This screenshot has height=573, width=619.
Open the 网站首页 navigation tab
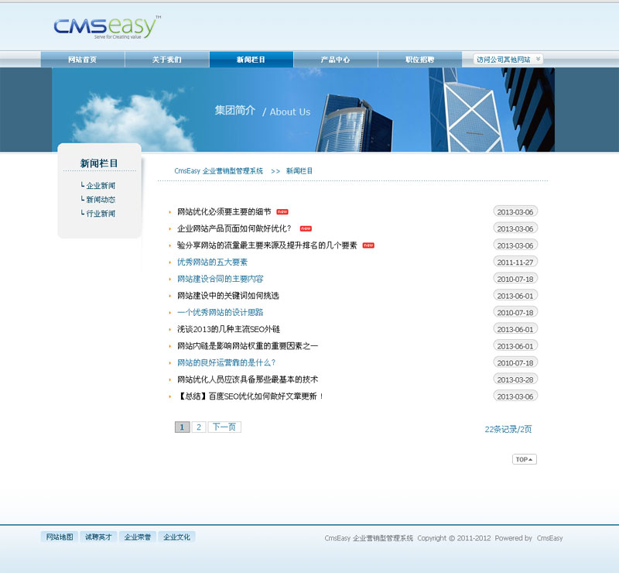point(83,60)
